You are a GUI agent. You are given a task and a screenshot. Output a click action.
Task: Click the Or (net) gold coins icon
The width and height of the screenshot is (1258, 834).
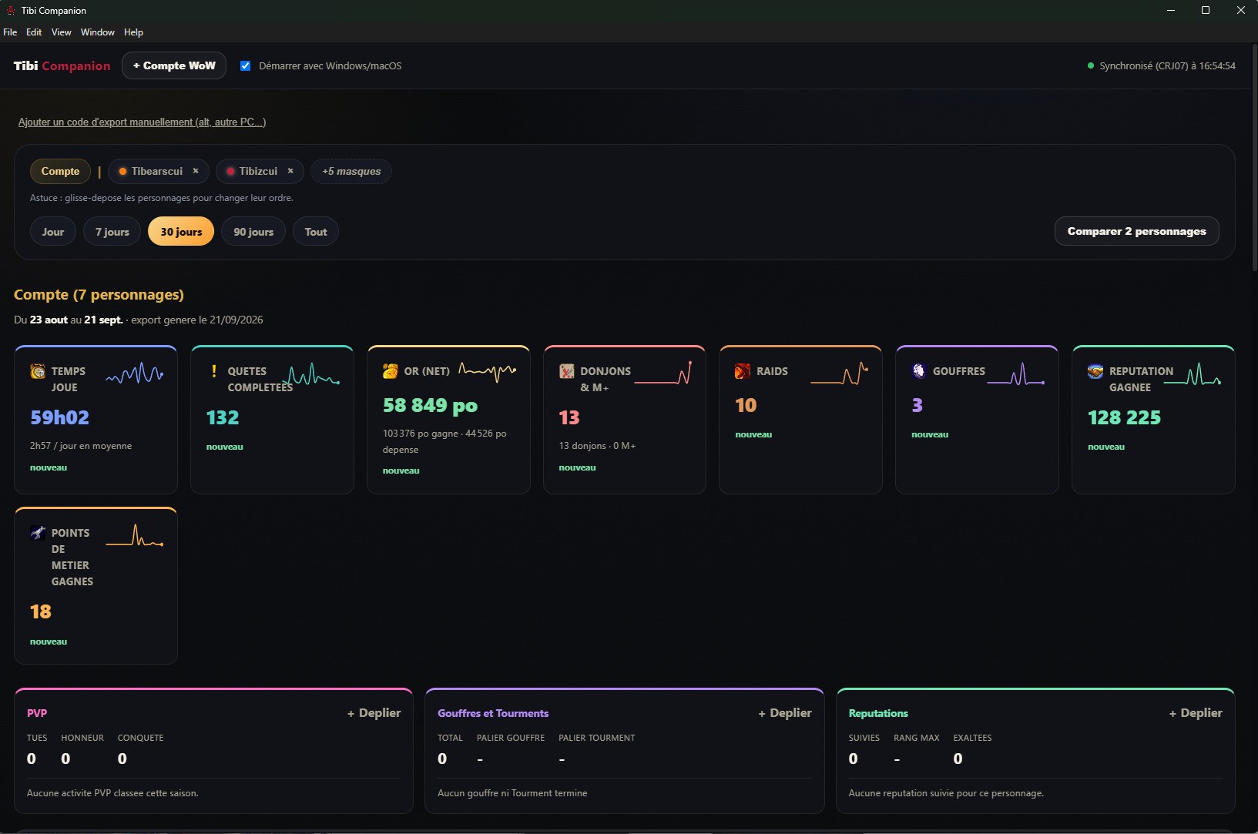click(391, 371)
